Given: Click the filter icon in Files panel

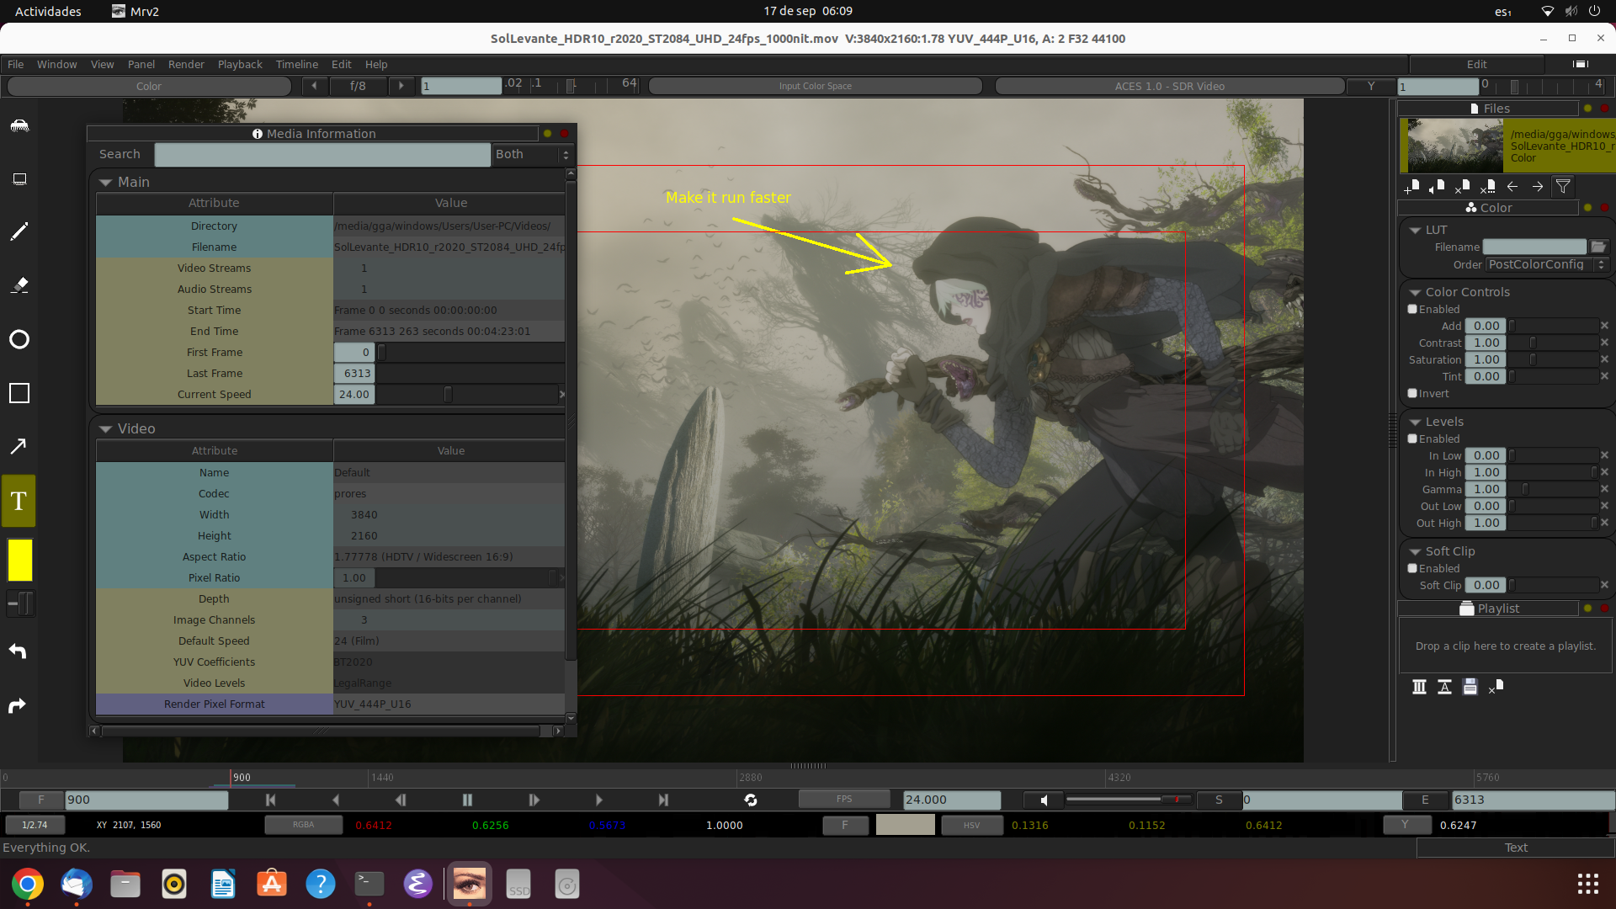Looking at the screenshot, I should tap(1563, 186).
